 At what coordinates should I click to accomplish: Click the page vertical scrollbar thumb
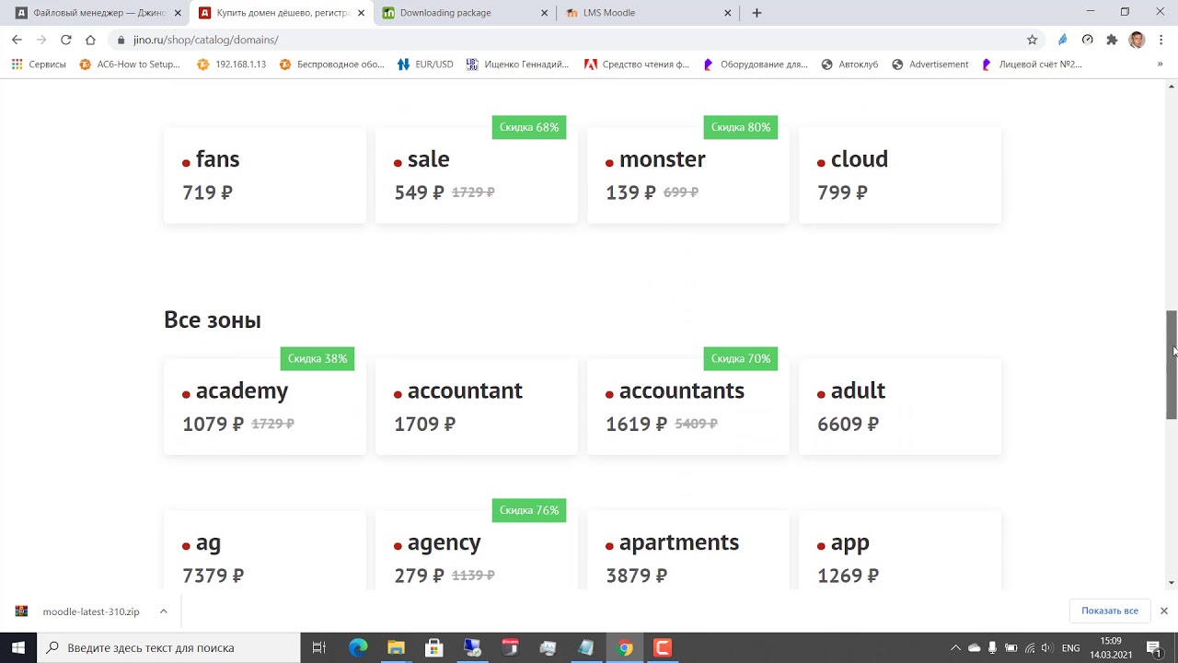point(1172,365)
